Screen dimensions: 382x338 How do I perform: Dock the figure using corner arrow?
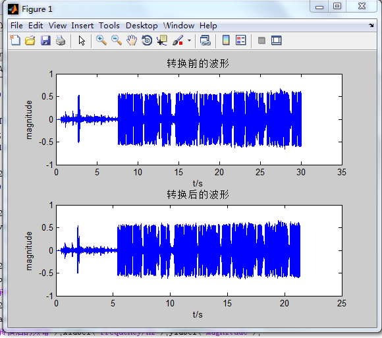tap(371, 25)
